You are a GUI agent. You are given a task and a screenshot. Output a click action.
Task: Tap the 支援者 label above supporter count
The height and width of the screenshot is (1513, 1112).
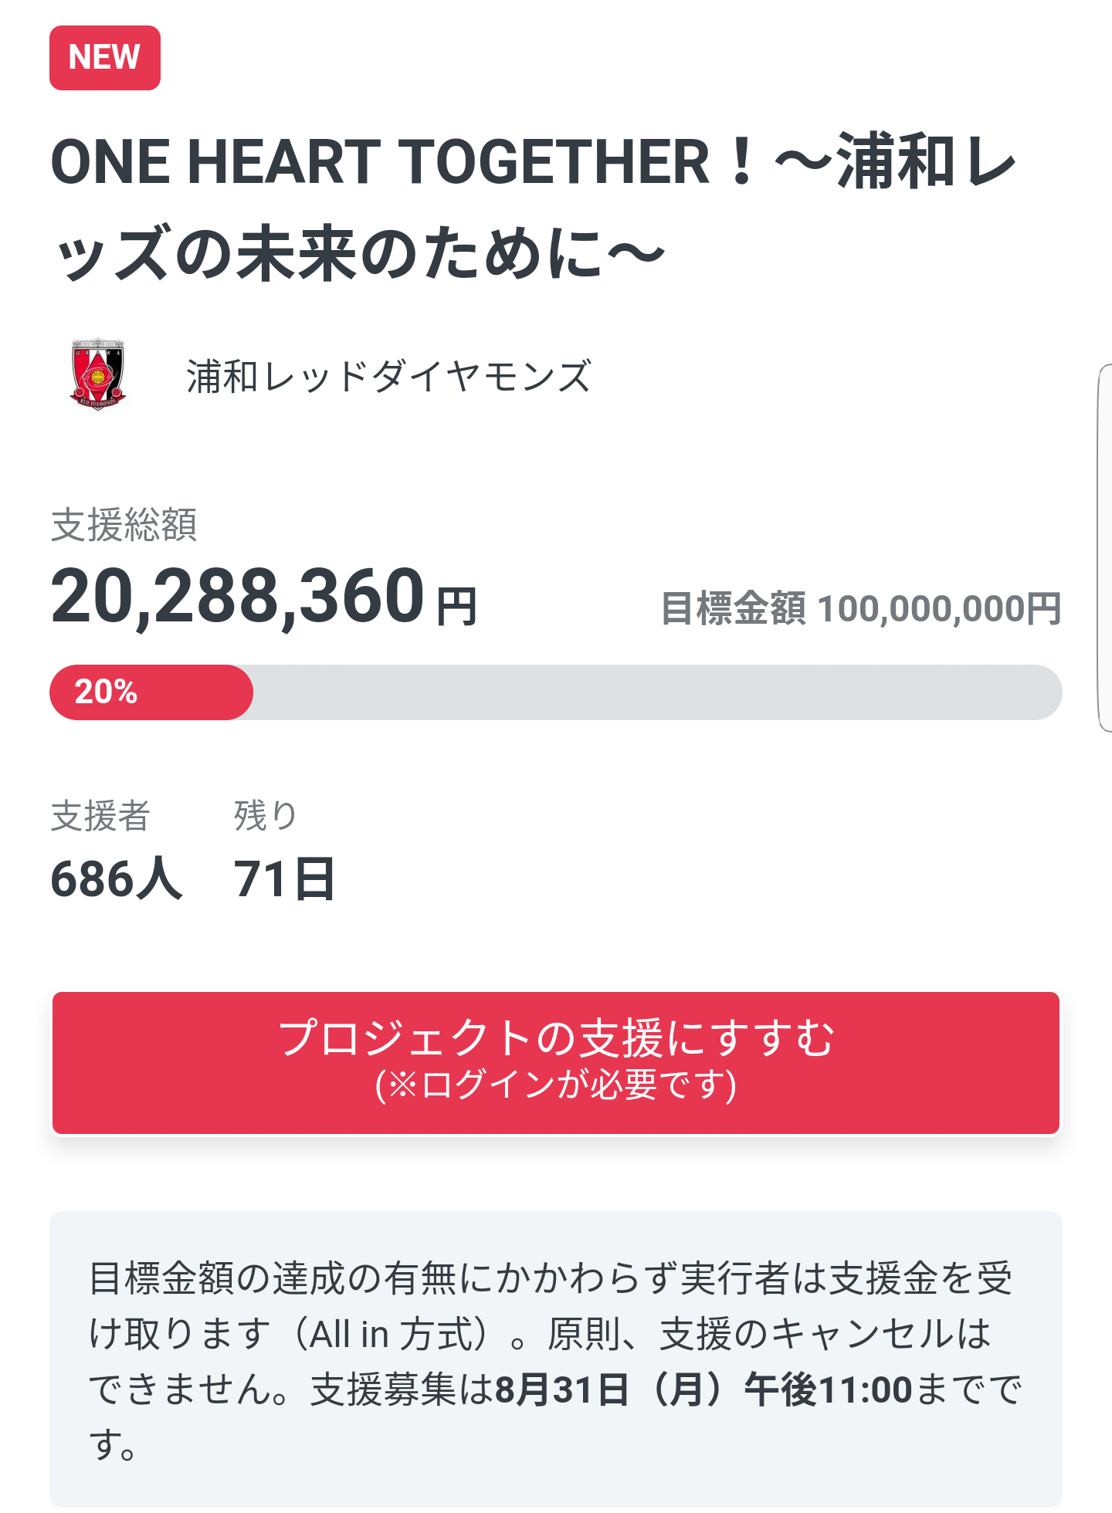[x=100, y=816]
